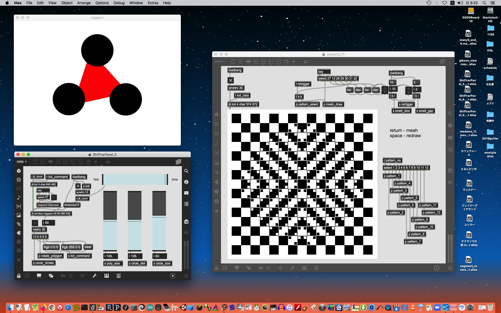This screenshot has height=313, width=501.
Task: Show the calendar grid icon at toolbar right
Action: 178,162
